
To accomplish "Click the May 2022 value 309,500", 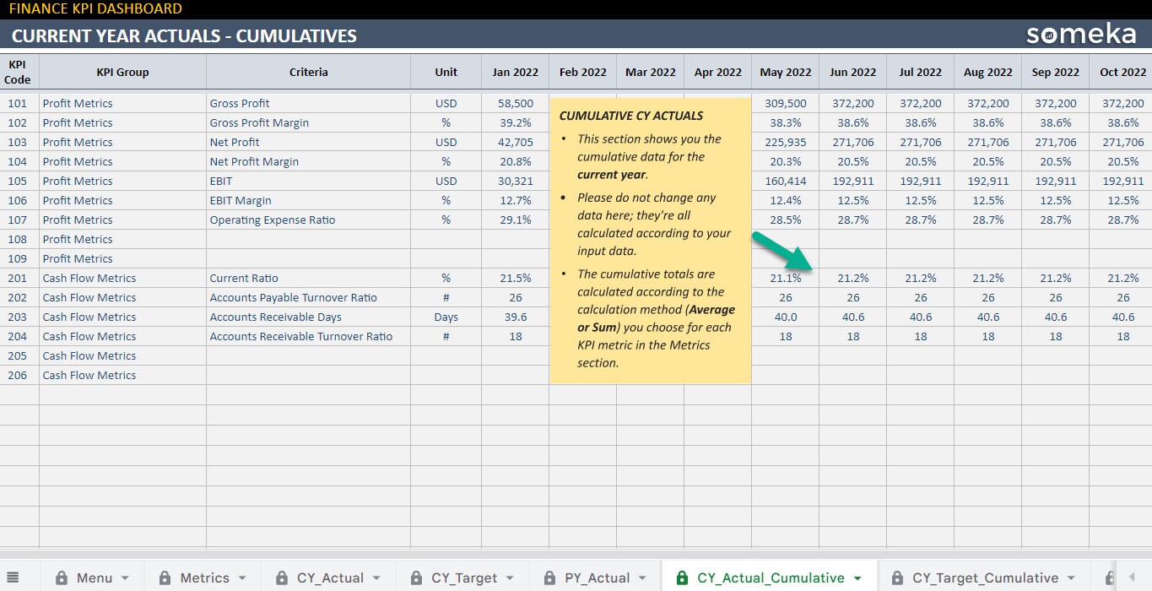I will [785, 103].
